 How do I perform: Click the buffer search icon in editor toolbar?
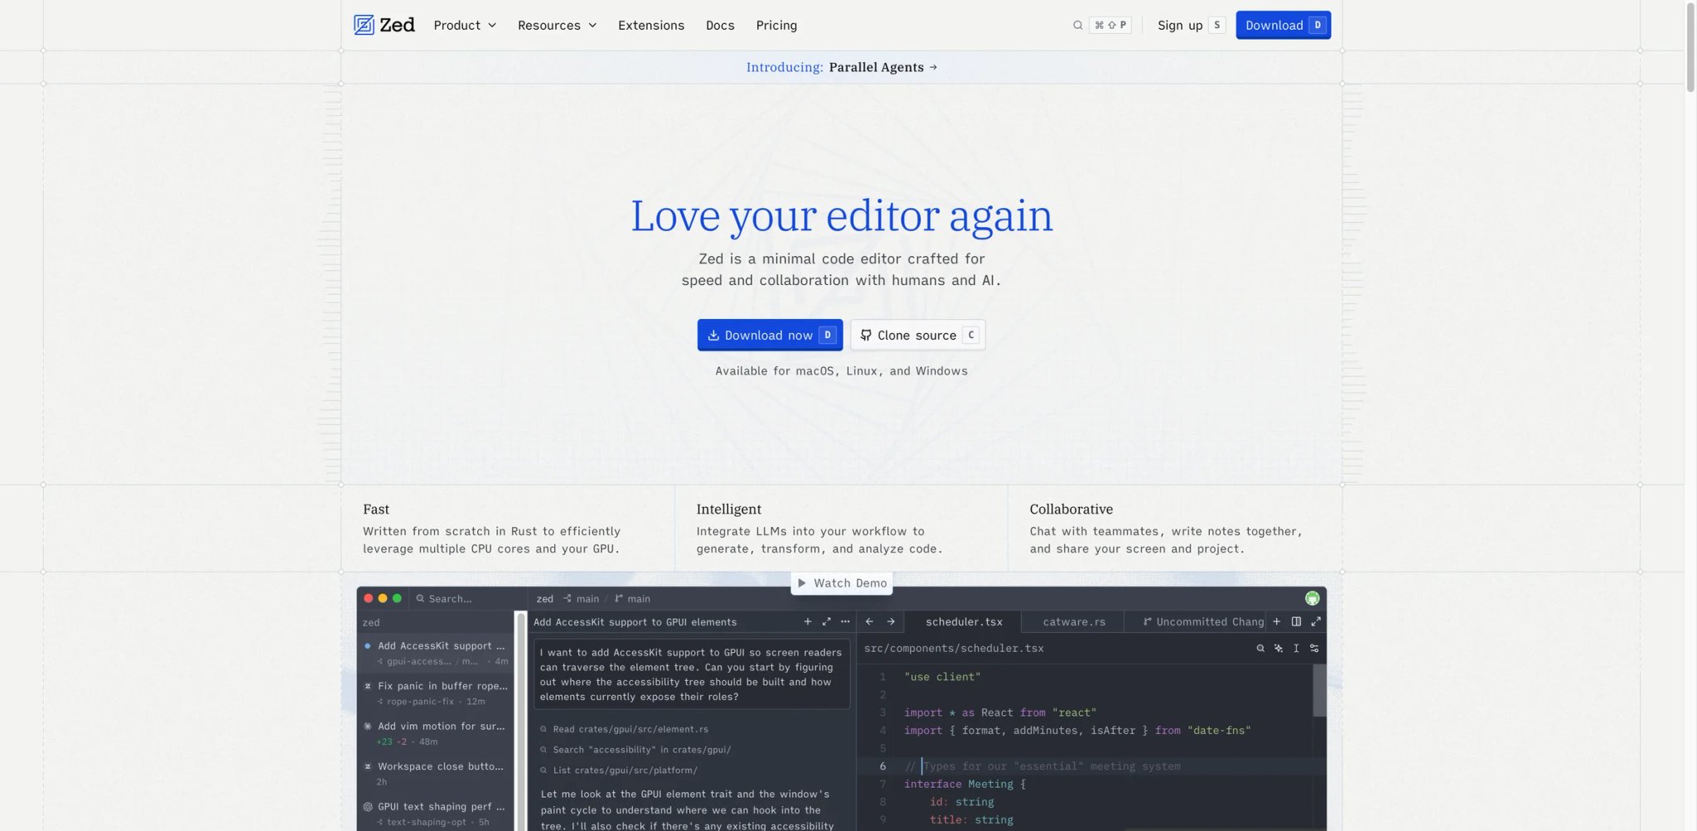point(1260,648)
